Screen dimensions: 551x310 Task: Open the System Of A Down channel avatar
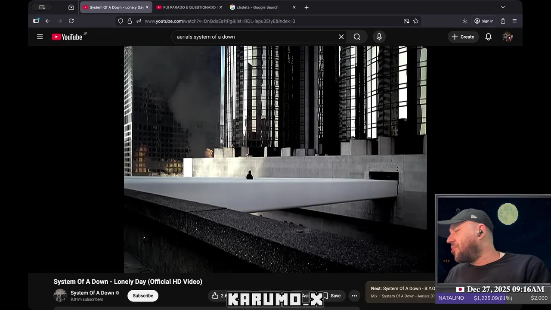60,296
